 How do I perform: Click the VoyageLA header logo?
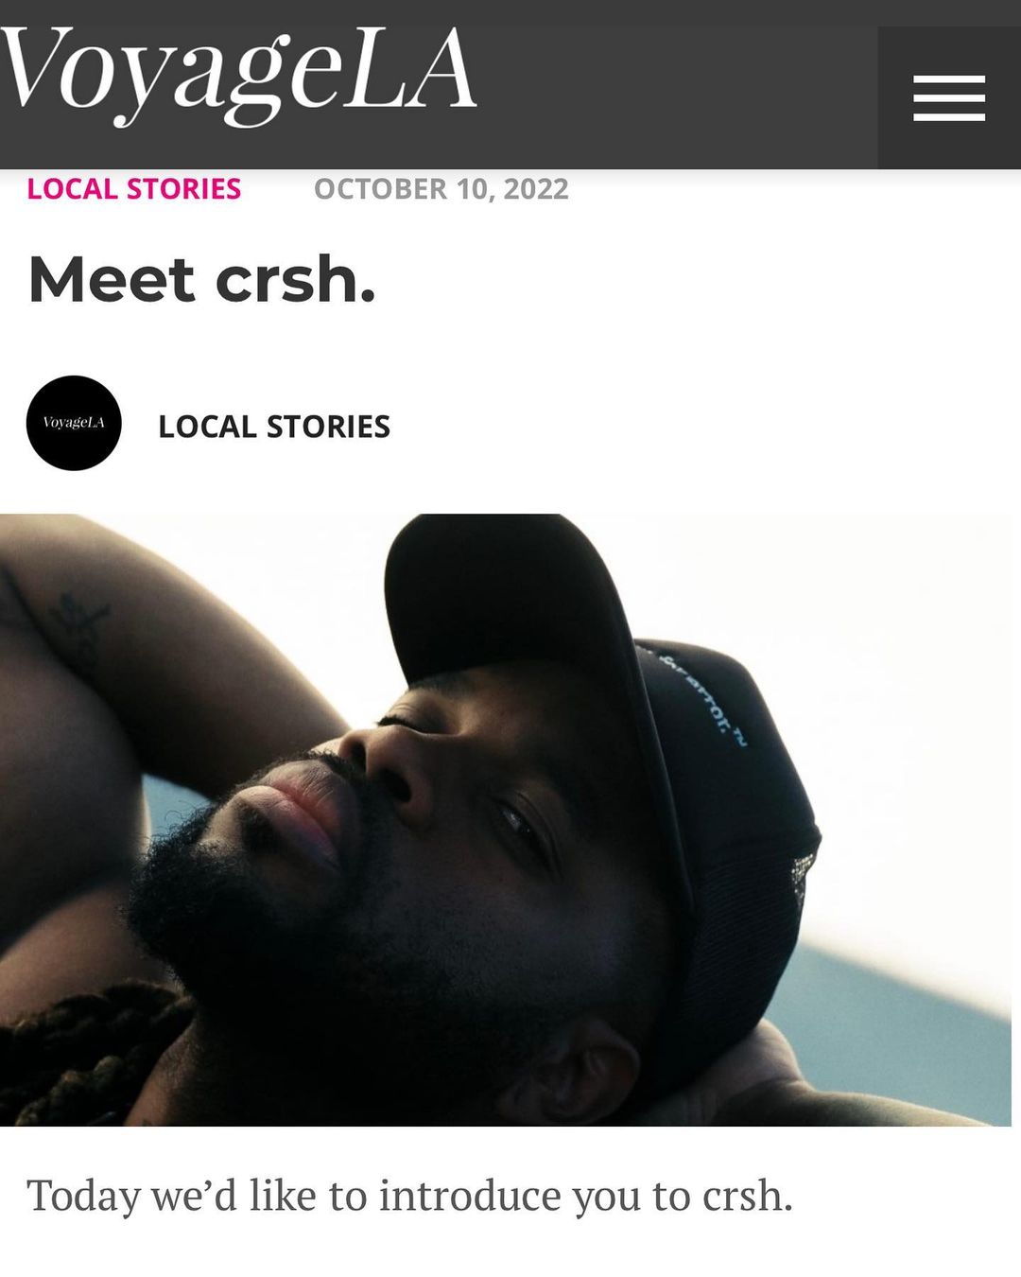click(x=238, y=74)
